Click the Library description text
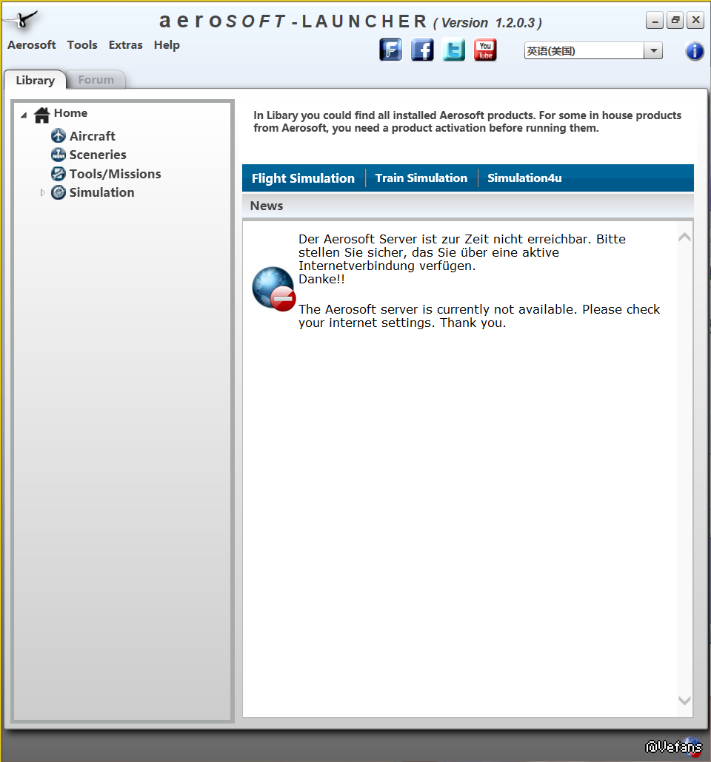 [467, 121]
